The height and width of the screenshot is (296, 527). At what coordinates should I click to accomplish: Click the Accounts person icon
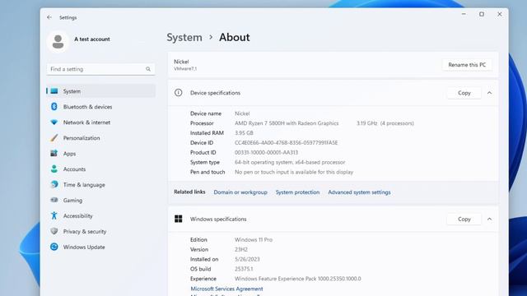click(54, 169)
